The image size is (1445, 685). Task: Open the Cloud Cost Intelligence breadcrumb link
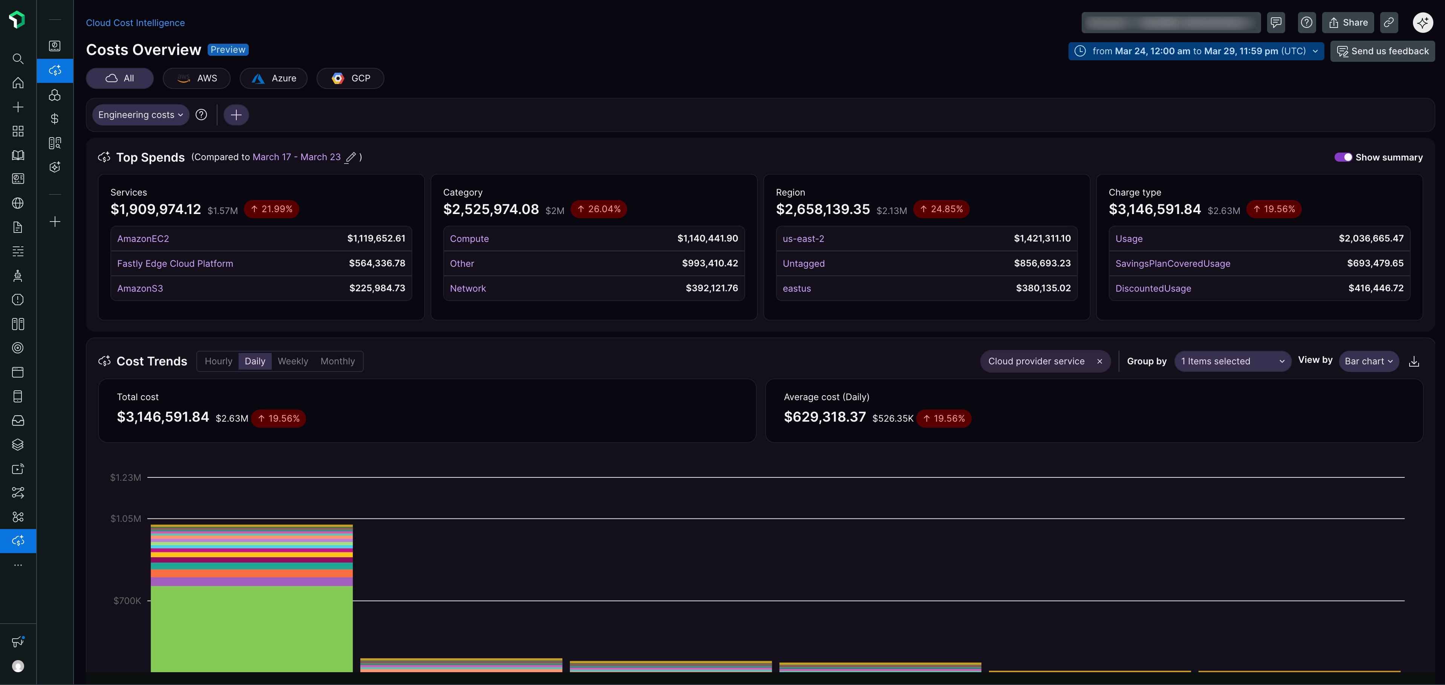[x=135, y=23]
